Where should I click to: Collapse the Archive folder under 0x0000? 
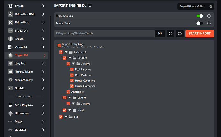[73, 64]
